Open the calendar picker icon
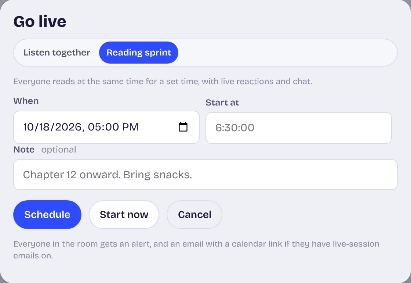Screen dimensions: 411x283 [183, 127]
